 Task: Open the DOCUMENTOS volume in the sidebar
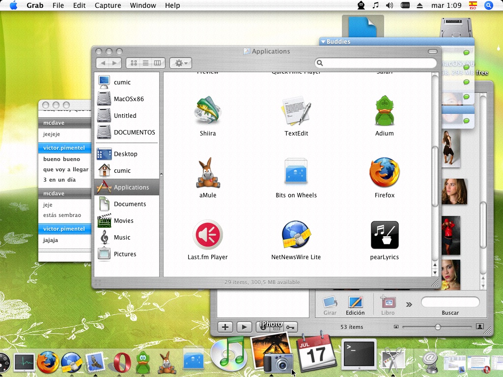coord(127,132)
